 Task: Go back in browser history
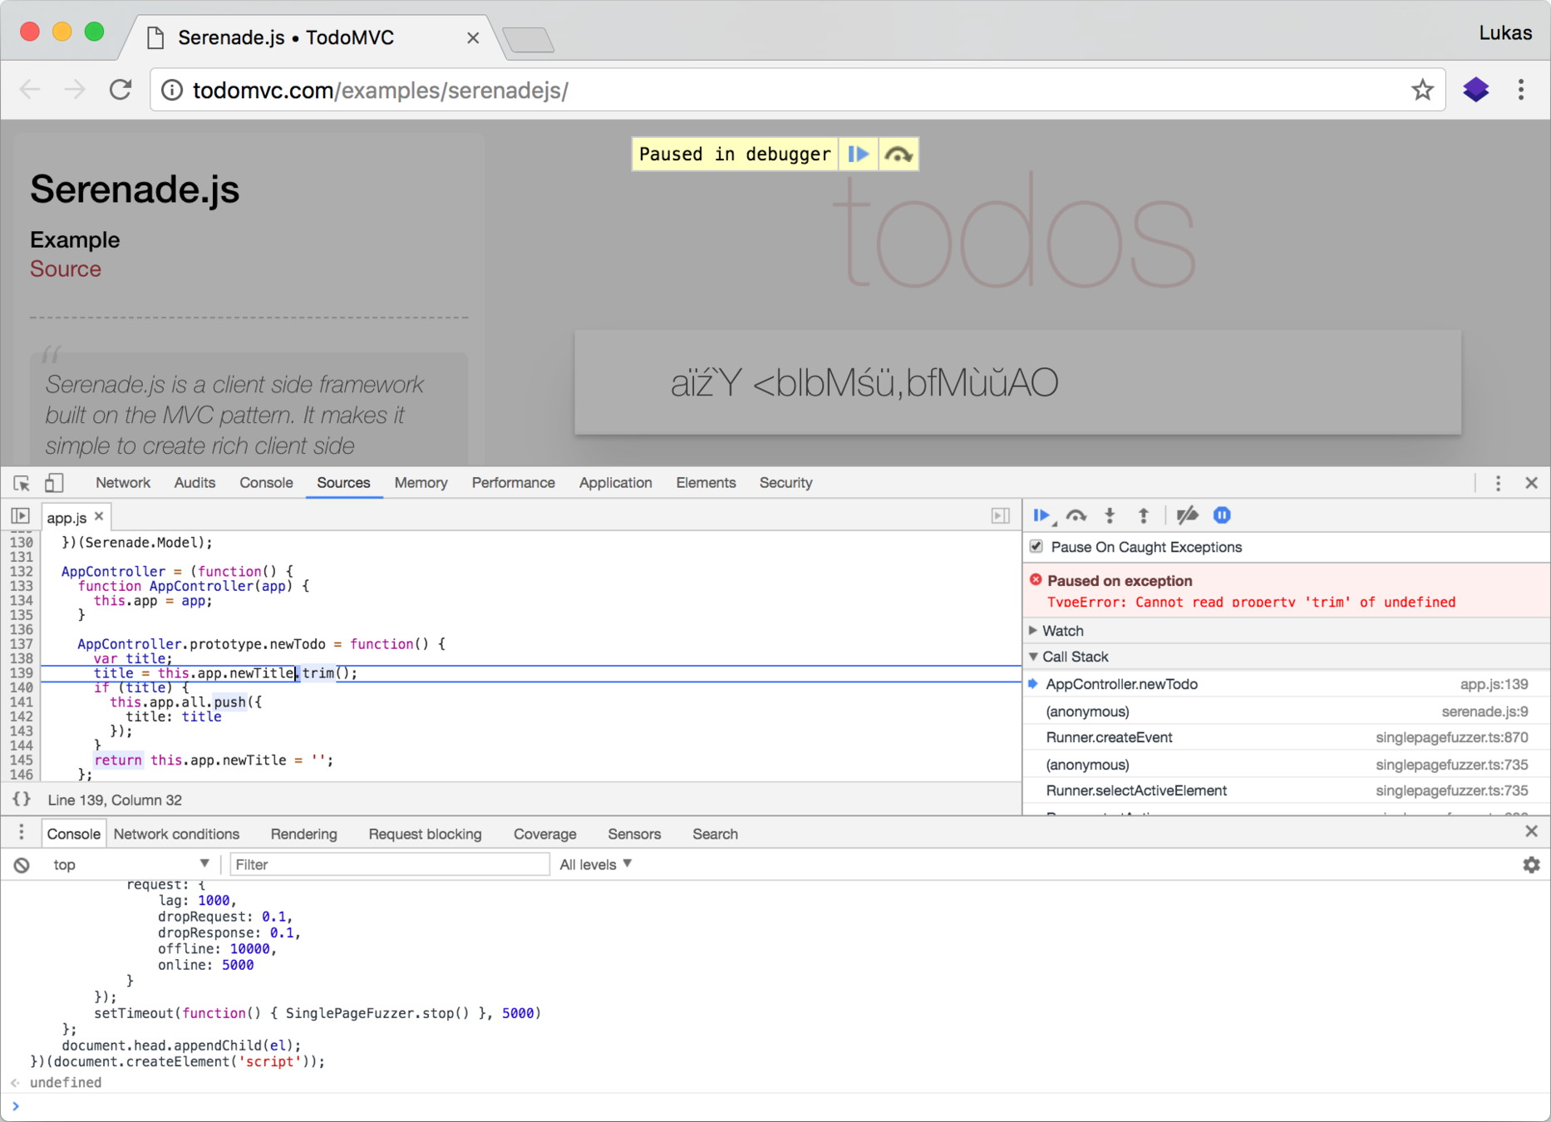30,90
